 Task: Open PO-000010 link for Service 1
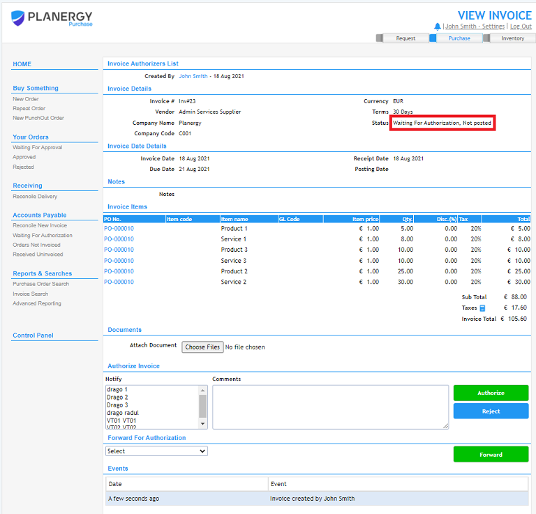119,239
